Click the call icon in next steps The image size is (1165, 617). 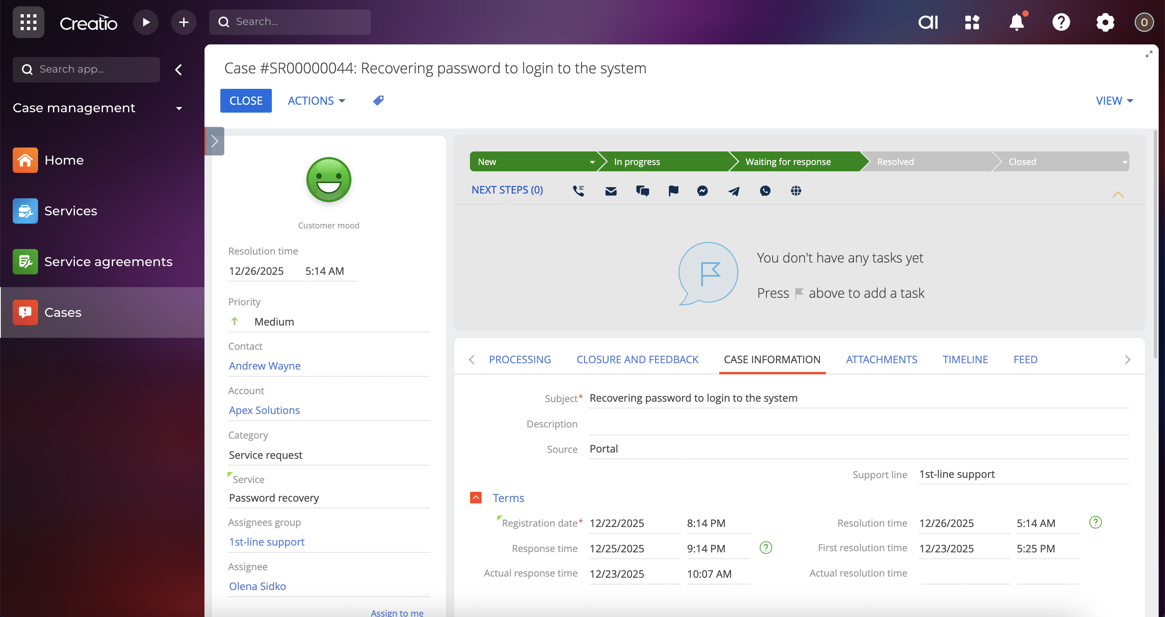point(579,191)
